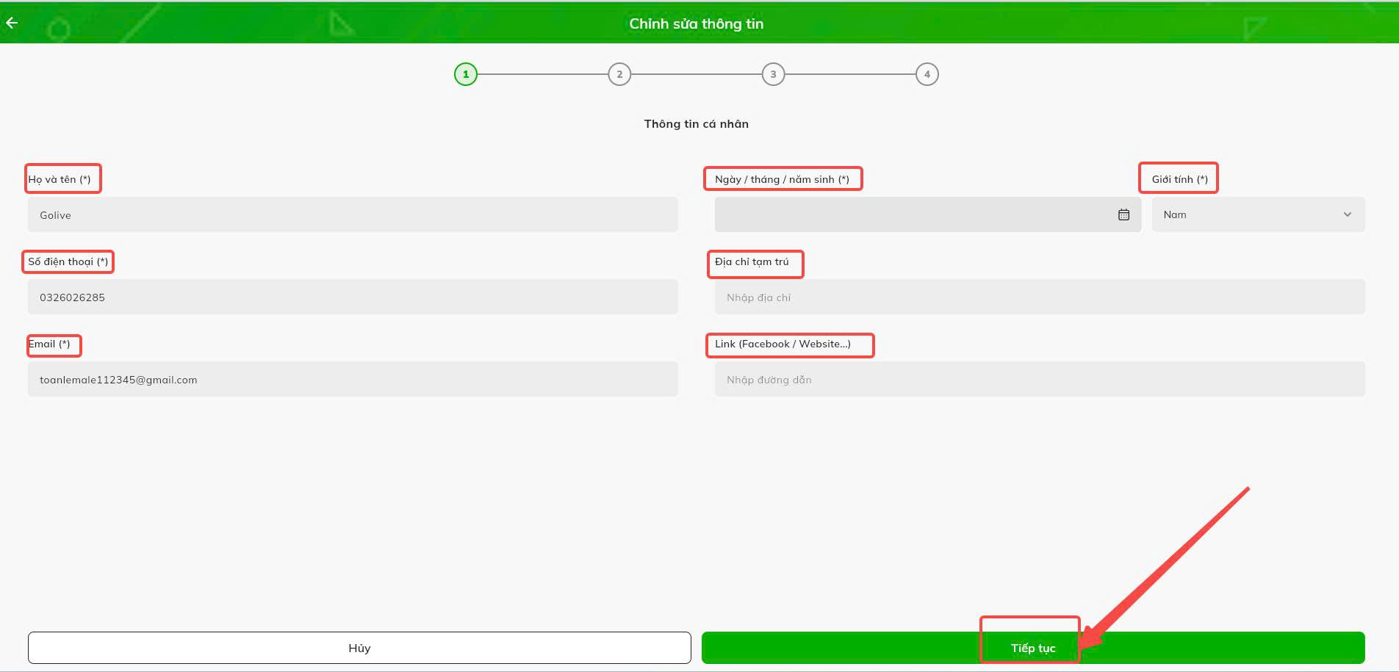The width and height of the screenshot is (1399, 672).
Task: Jump to step 2 circle
Action: 619,74
